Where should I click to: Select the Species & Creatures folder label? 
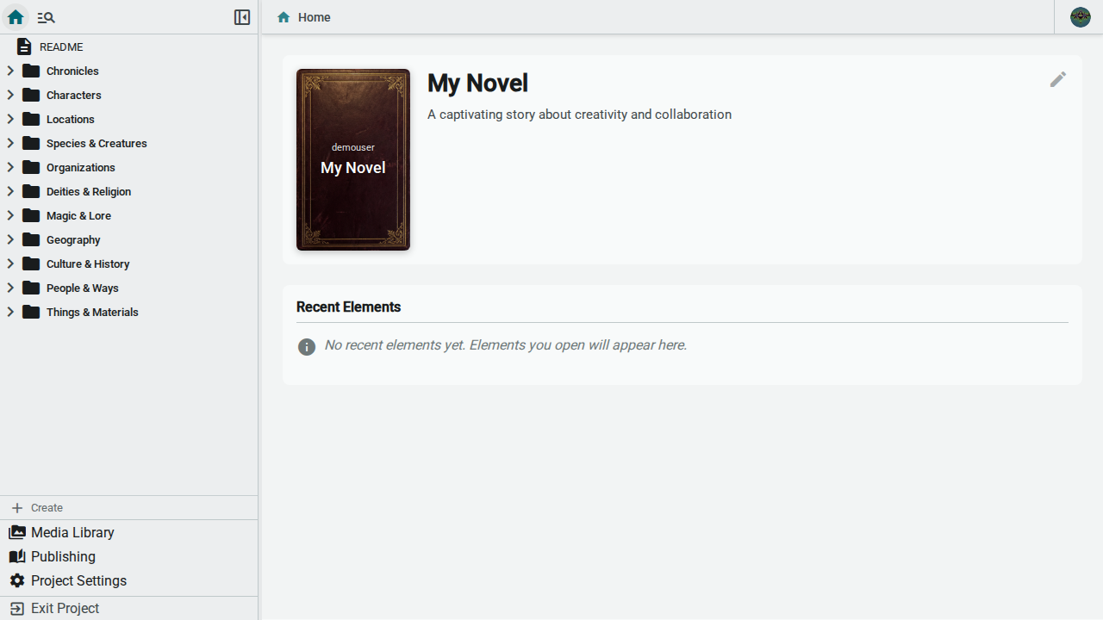pos(97,143)
